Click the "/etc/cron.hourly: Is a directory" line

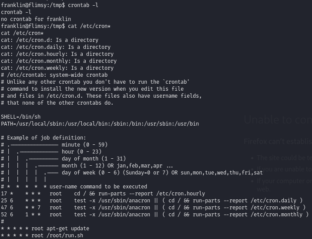click(57, 54)
